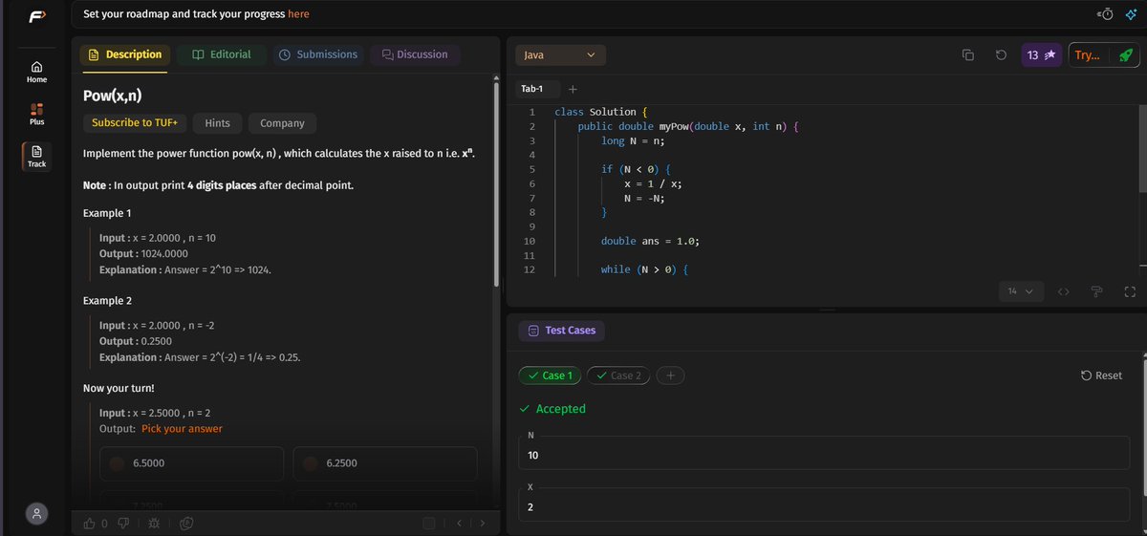Viewport: 1147px width, 536px height.
Task: Click code line 'double ans = 1.0;'
Action: point(650,242)
